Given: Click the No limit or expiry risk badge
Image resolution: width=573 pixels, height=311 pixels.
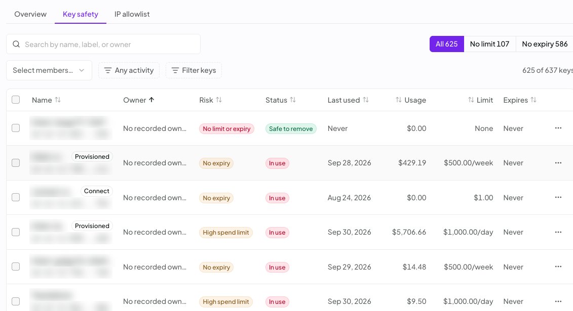Looking at the screenshot, I should (x=226, y=129).
